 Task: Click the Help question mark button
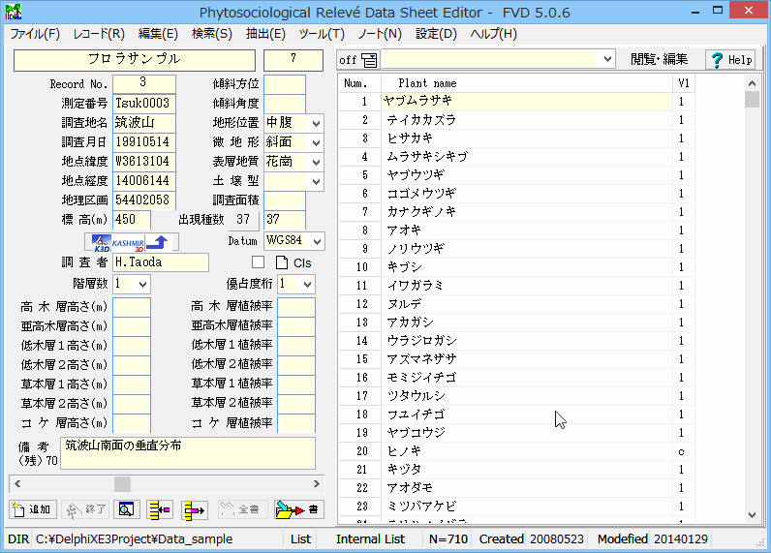[731, 60]
